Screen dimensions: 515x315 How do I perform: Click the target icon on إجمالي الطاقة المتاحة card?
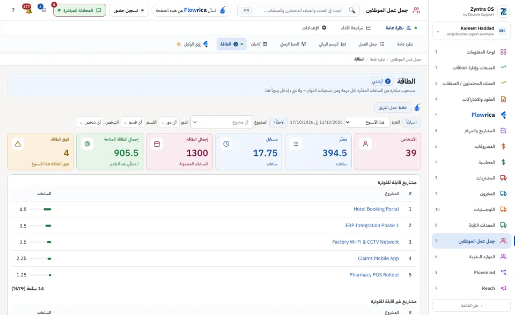point(87,144)
